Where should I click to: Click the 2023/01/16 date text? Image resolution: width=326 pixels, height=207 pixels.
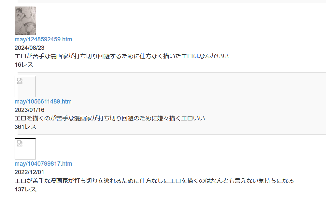[x=29, y=110]
